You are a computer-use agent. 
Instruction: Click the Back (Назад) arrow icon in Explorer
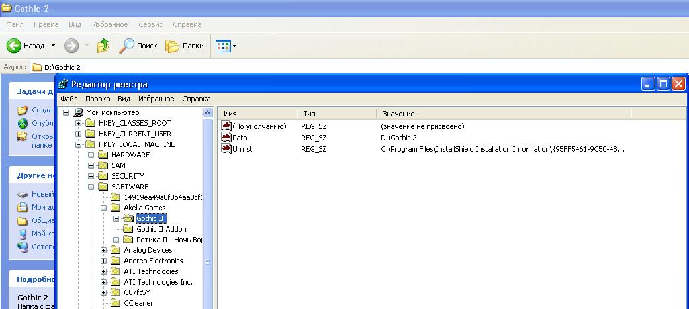14,45
